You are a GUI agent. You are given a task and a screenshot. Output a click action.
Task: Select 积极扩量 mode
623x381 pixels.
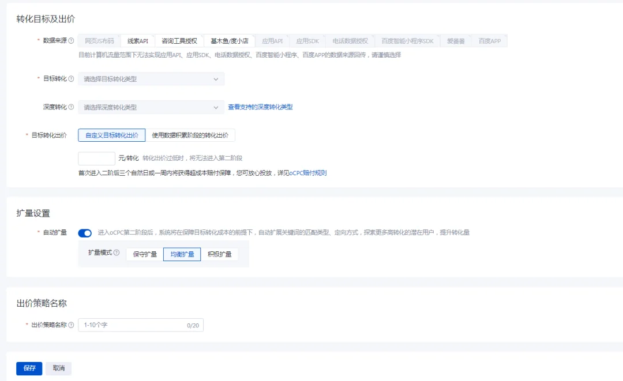pyautogui.click(x=219, y=254)
